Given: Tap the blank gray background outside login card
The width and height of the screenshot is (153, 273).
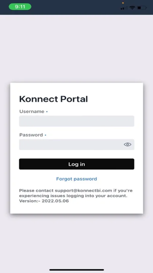Looking at the screenshot, I should coord(77,49).
